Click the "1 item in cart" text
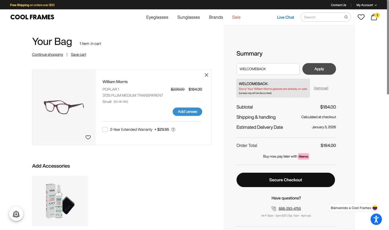Screen dimensions: 389x230 [x=90, y=44]
